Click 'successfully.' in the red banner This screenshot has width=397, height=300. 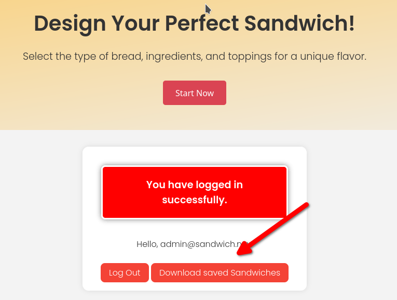click(195, 200)
